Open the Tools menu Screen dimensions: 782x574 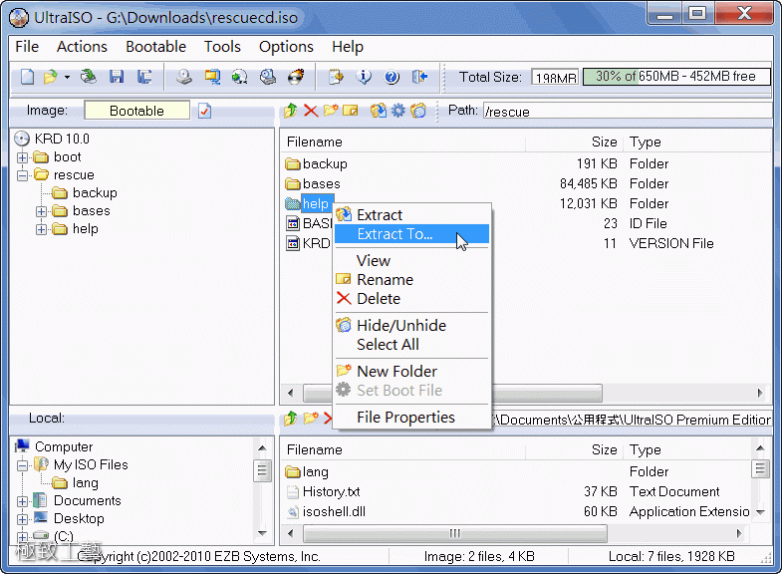point(222,47)
